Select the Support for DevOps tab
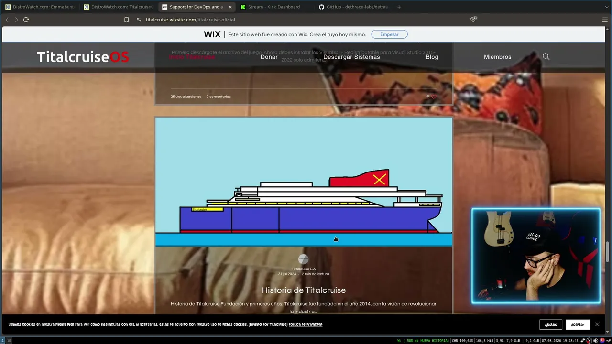The image size is (612, 344). tap(196, 7)
